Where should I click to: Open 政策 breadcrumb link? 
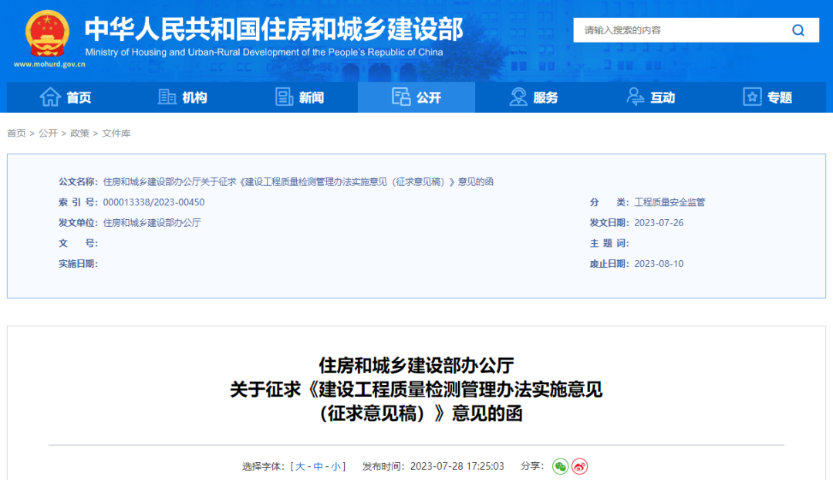coord(79,134)
